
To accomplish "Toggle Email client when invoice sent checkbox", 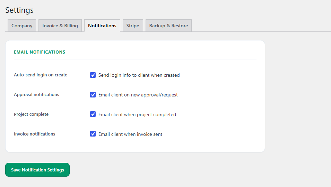I will coord(93,134).
